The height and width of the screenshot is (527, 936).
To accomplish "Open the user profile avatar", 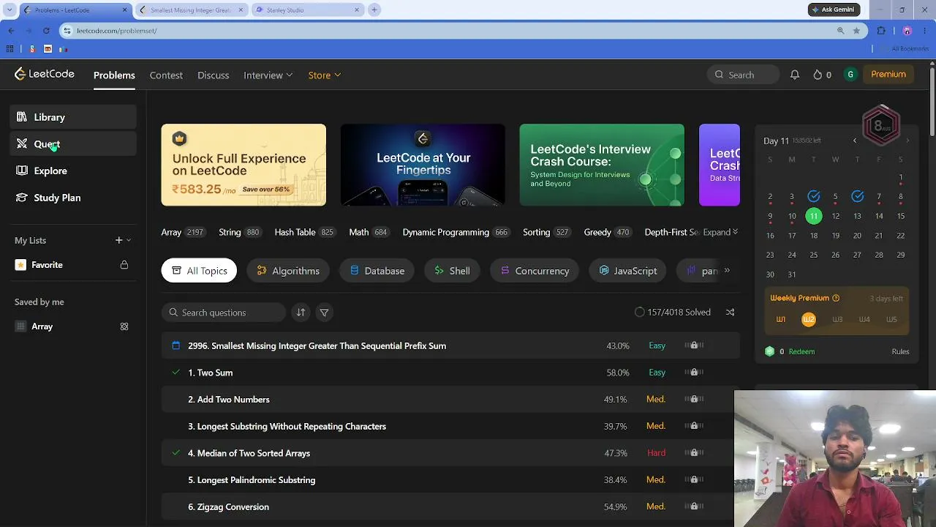I will tap(850, 75).
